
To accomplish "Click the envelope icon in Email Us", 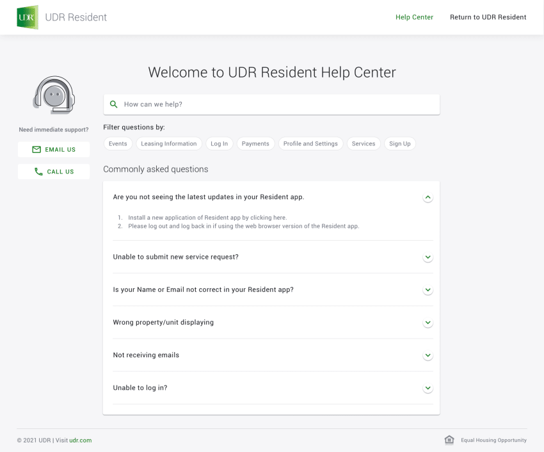I will (x=36, y=149).
